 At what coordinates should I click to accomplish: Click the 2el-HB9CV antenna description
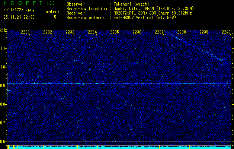coord(145,18)
